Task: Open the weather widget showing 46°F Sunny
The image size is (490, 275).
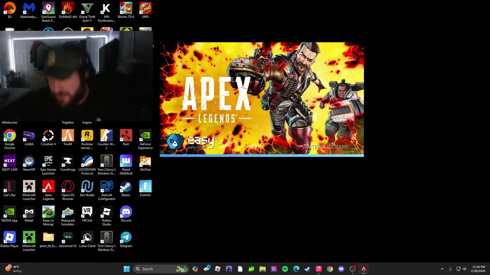Action: [14, 269]
